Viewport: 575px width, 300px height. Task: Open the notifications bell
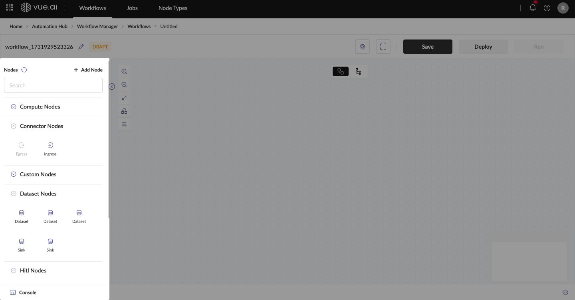[x=532, y=8]
